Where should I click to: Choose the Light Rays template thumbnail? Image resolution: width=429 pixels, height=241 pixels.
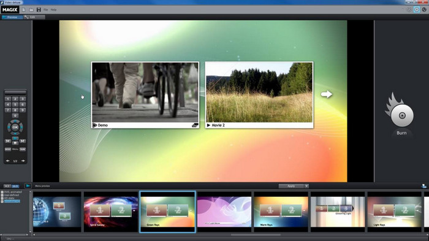[394, 212]
